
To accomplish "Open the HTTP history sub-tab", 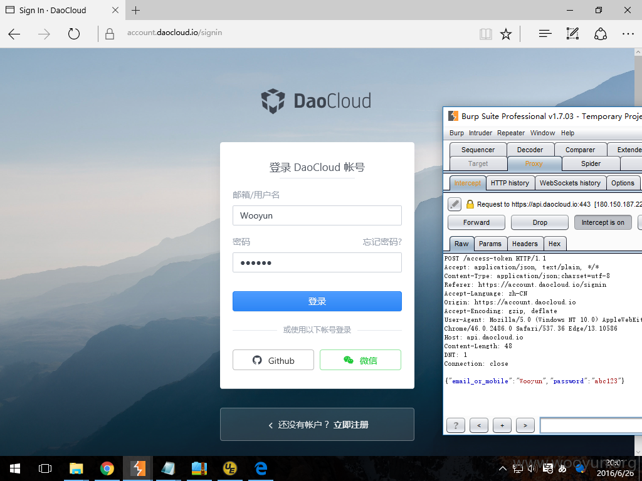I will click(510, 184).
